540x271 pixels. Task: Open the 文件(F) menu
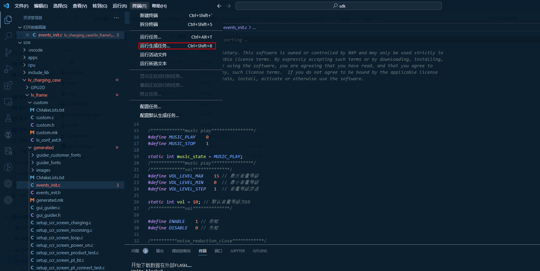coord(22,6)
